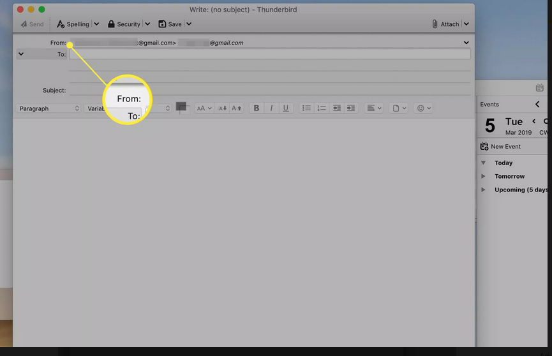This screenshot has height=356, width=552.
Task: Click into the To address field
Action: click(270, 54)
